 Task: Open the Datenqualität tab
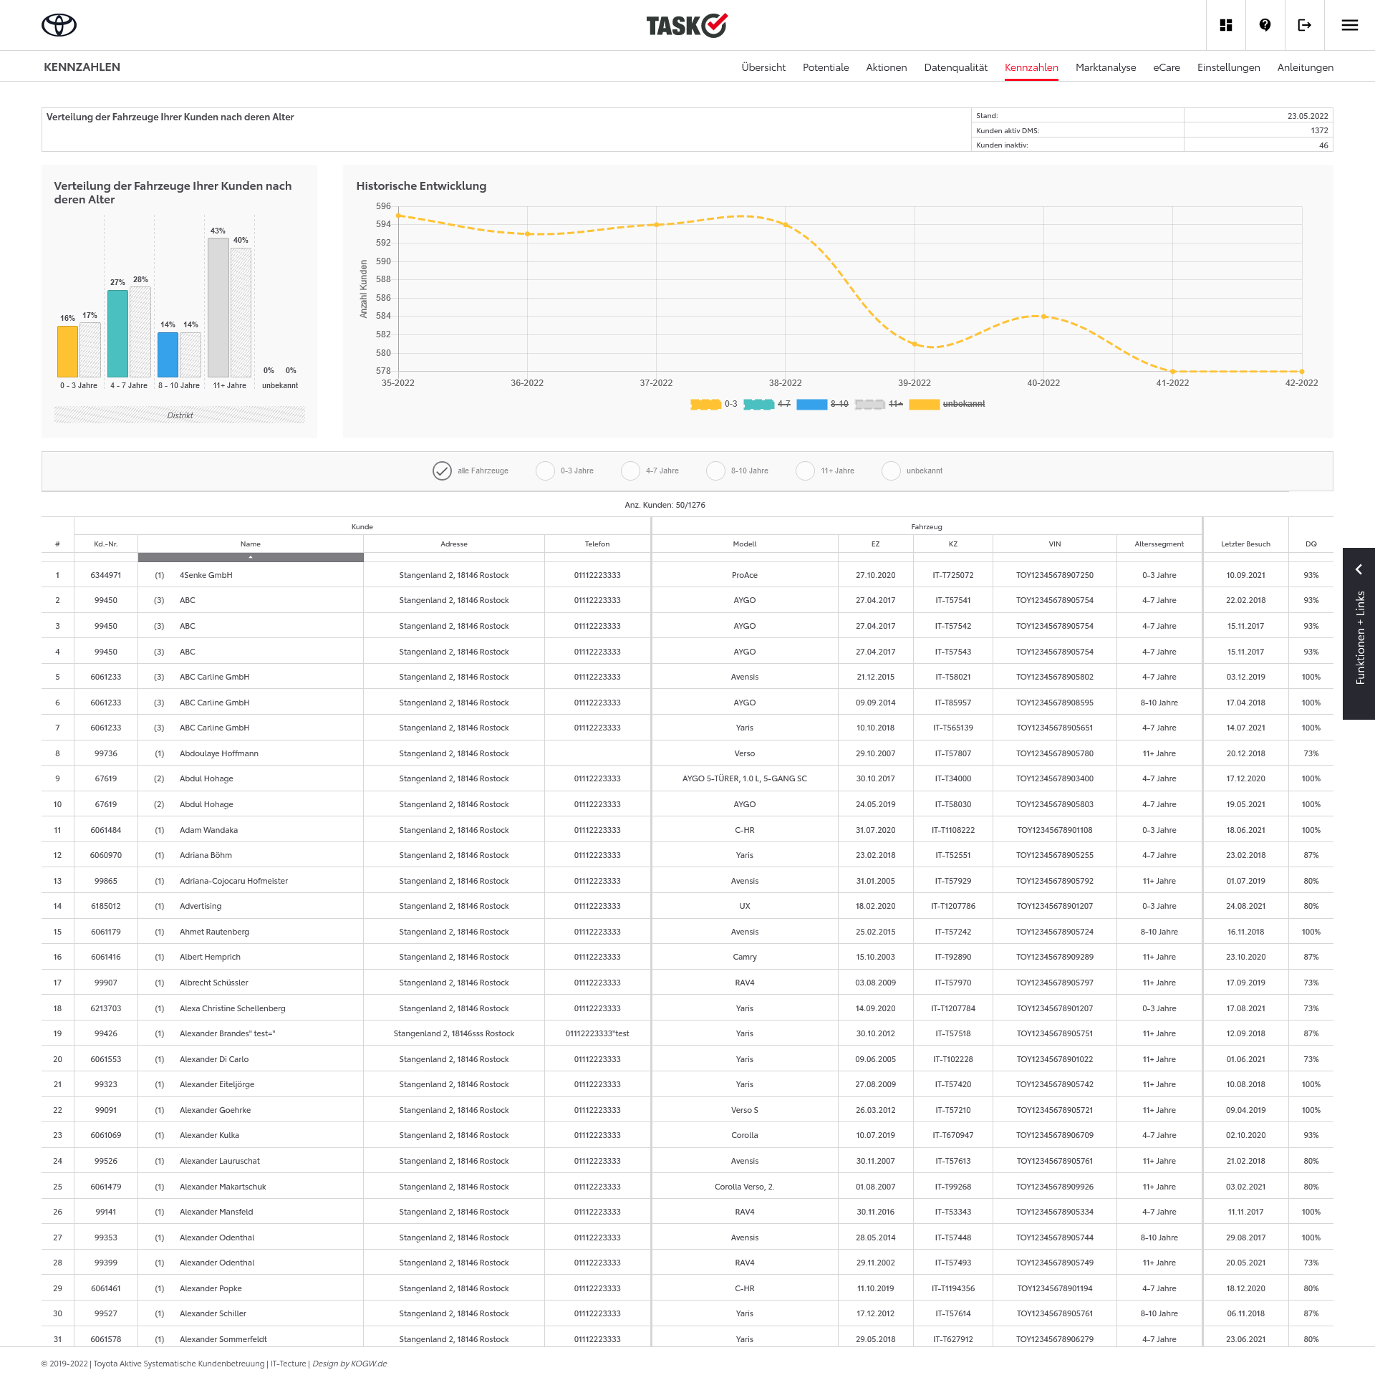coord(955,67)
